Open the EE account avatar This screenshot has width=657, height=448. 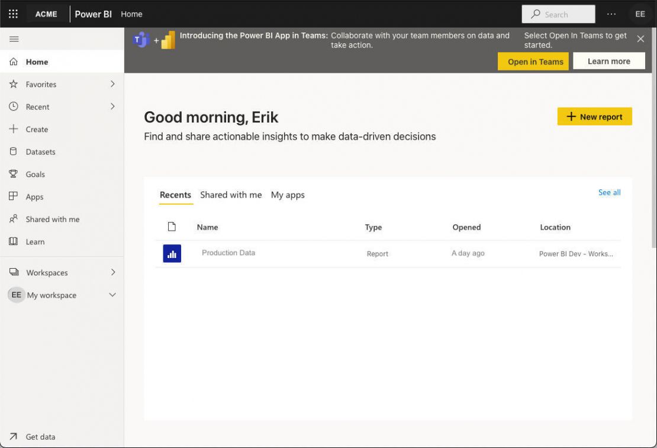(640, 14)
